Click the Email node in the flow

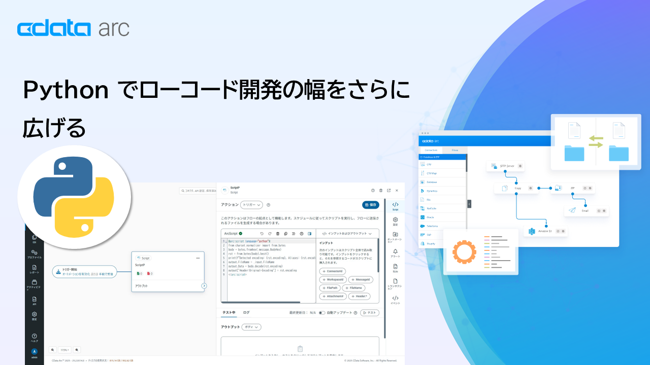[587, 210]
